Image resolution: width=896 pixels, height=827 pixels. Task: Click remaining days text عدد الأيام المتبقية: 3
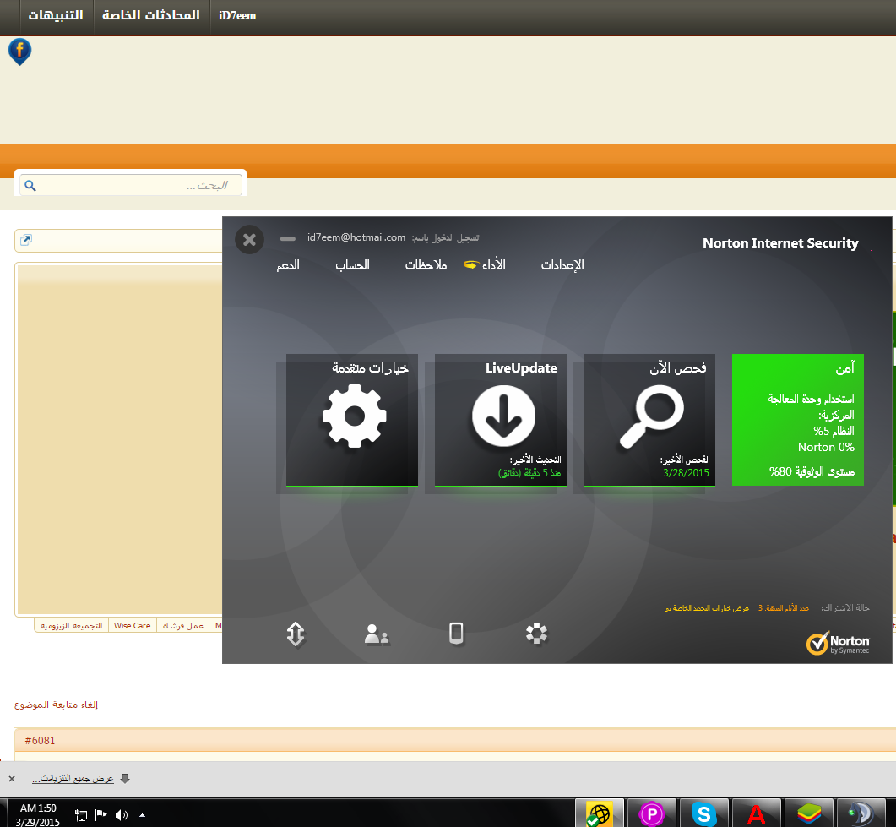tap(784, 608)
